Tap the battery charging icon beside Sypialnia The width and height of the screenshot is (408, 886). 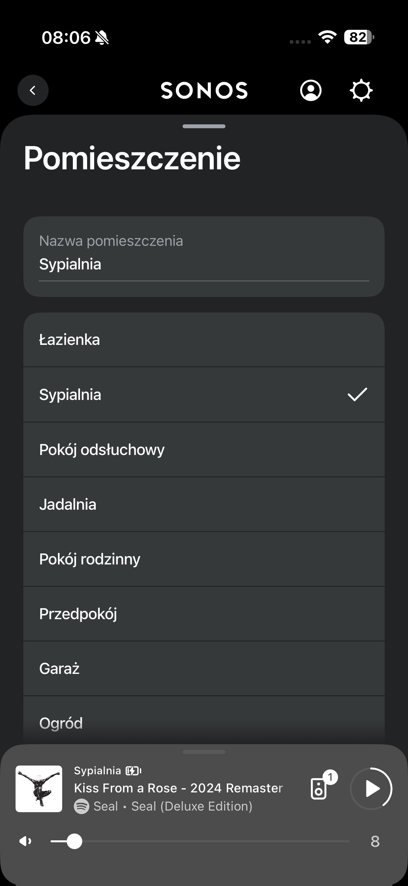coord(133,771)
